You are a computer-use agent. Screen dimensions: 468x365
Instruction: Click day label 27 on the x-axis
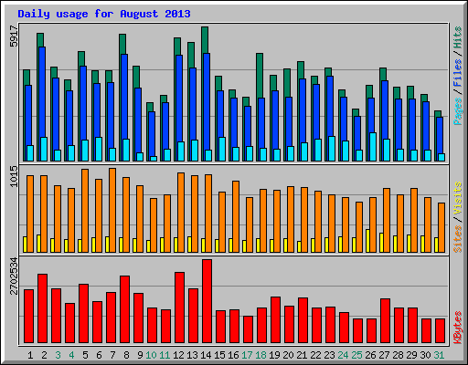pyautogui.click(x=384, y=355)
